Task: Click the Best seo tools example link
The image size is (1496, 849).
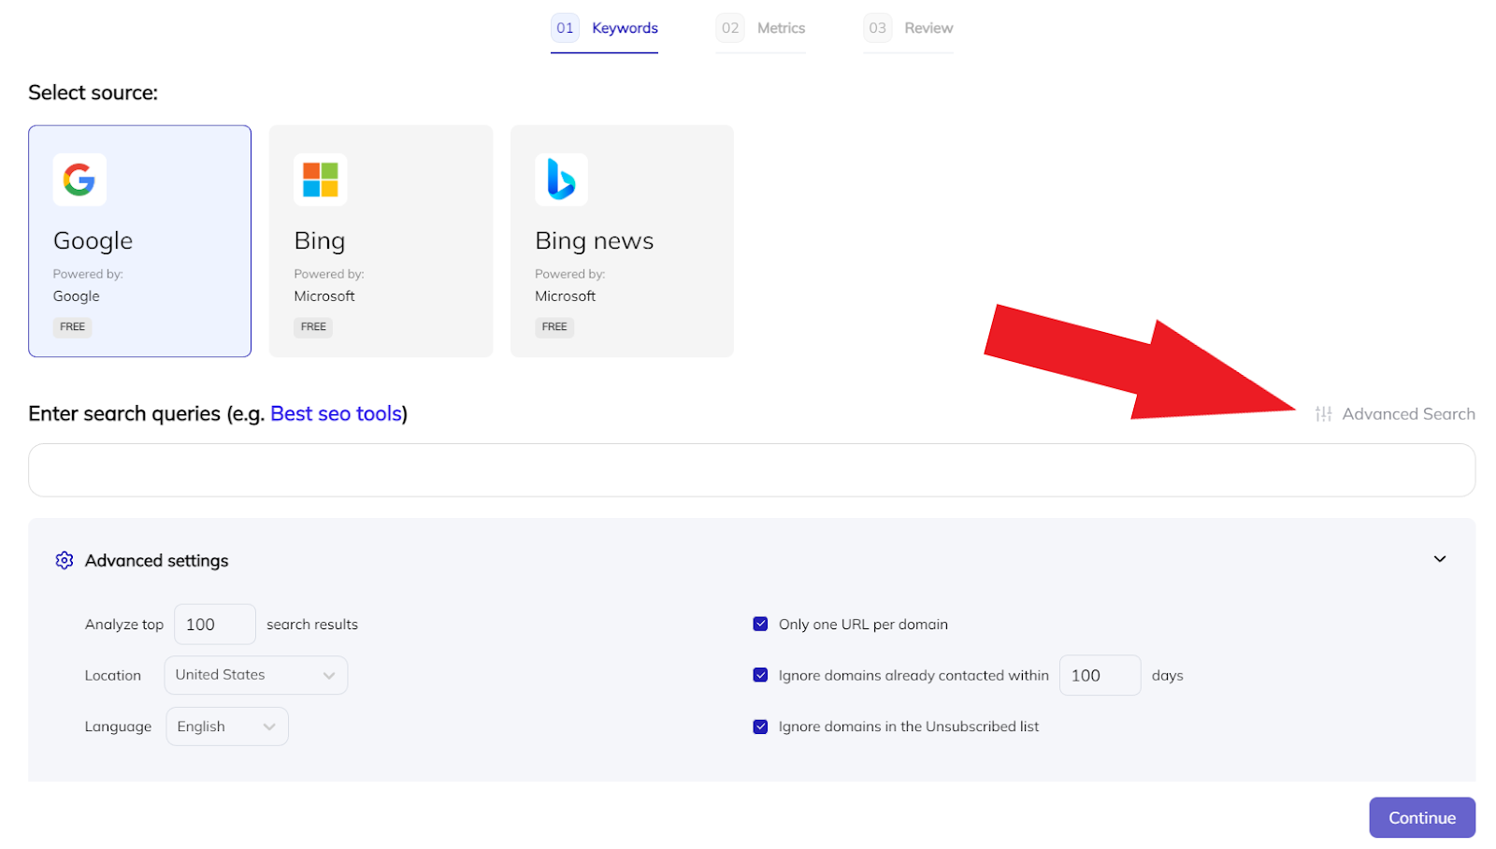Action: [336, 413]
